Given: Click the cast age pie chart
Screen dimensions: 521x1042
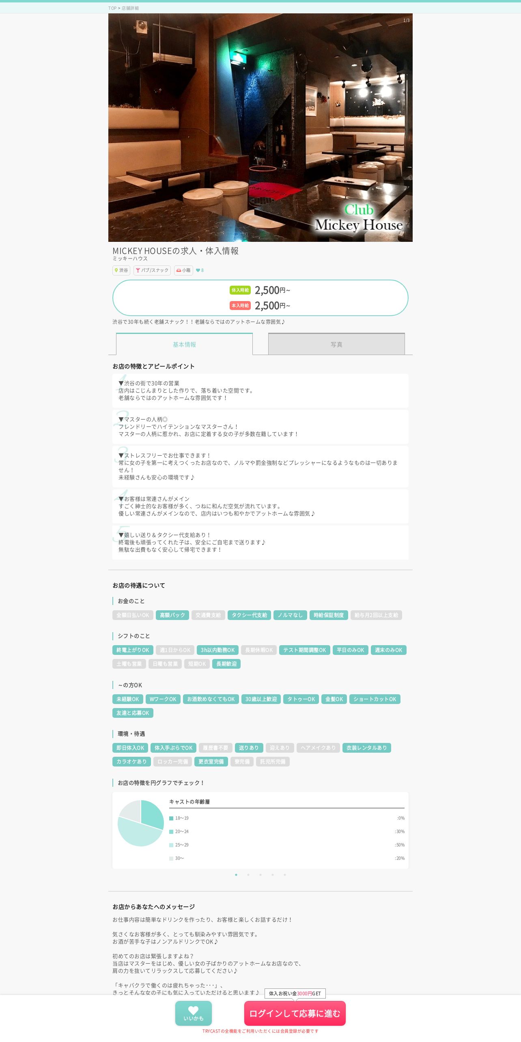Looking at the screenshot, I should pyautogui.click(x=141, y=823).
